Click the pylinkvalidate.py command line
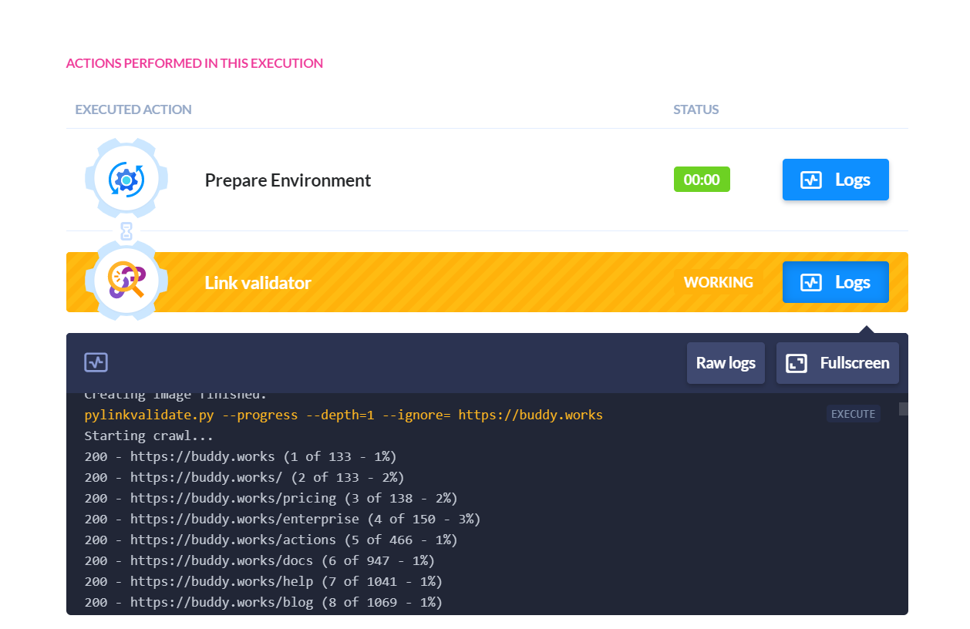970x629 pixels. [x=344, y=415]
